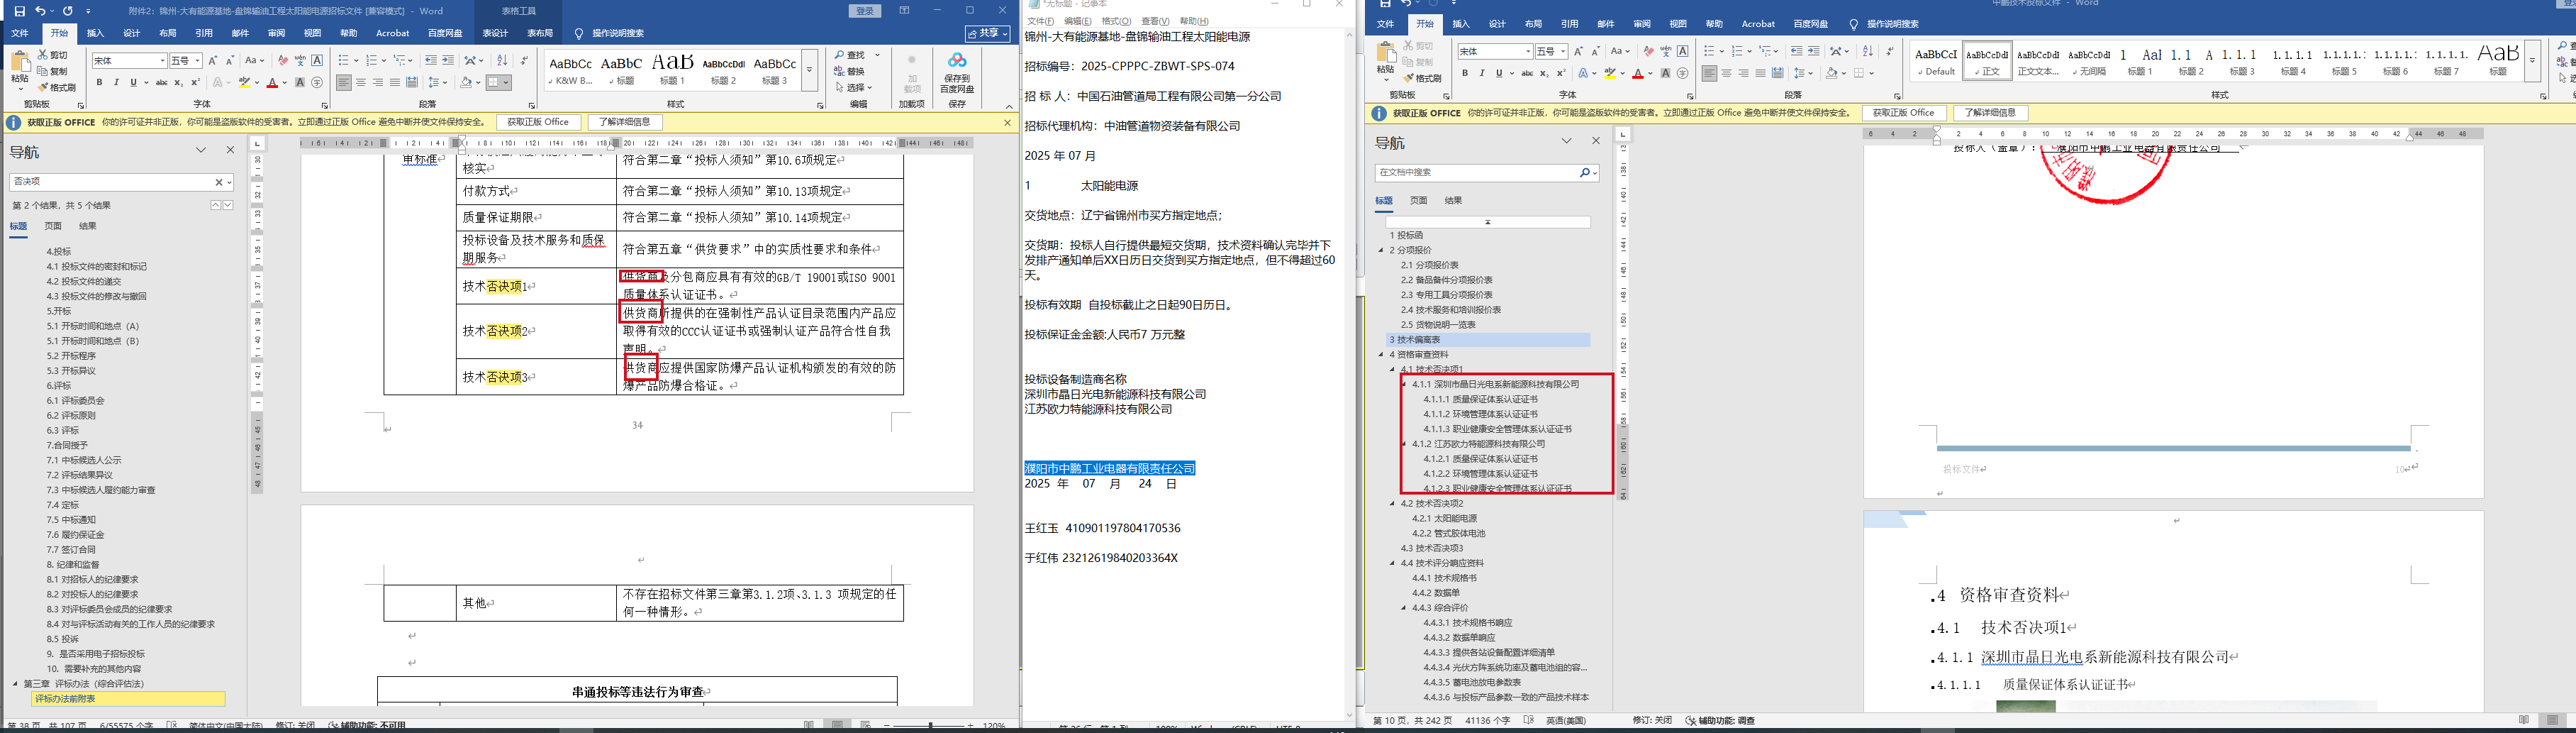Click Save to Baidu Netdisk button
The height and width of the screenshot is (733, 2576).
coord(957,73)
